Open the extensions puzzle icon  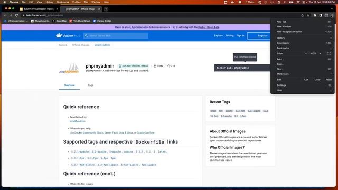(315, 15)
